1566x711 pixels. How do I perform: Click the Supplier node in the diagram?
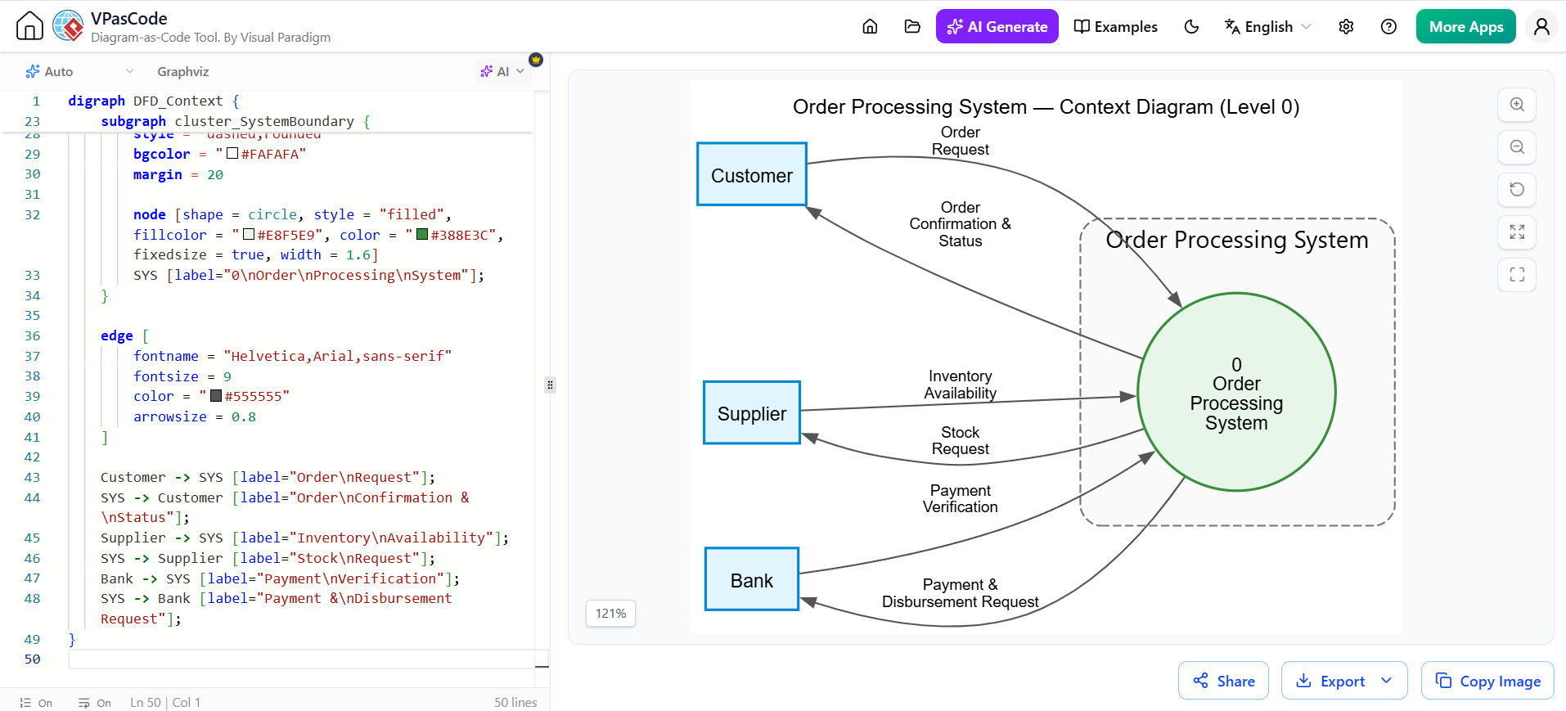(752, 413)
